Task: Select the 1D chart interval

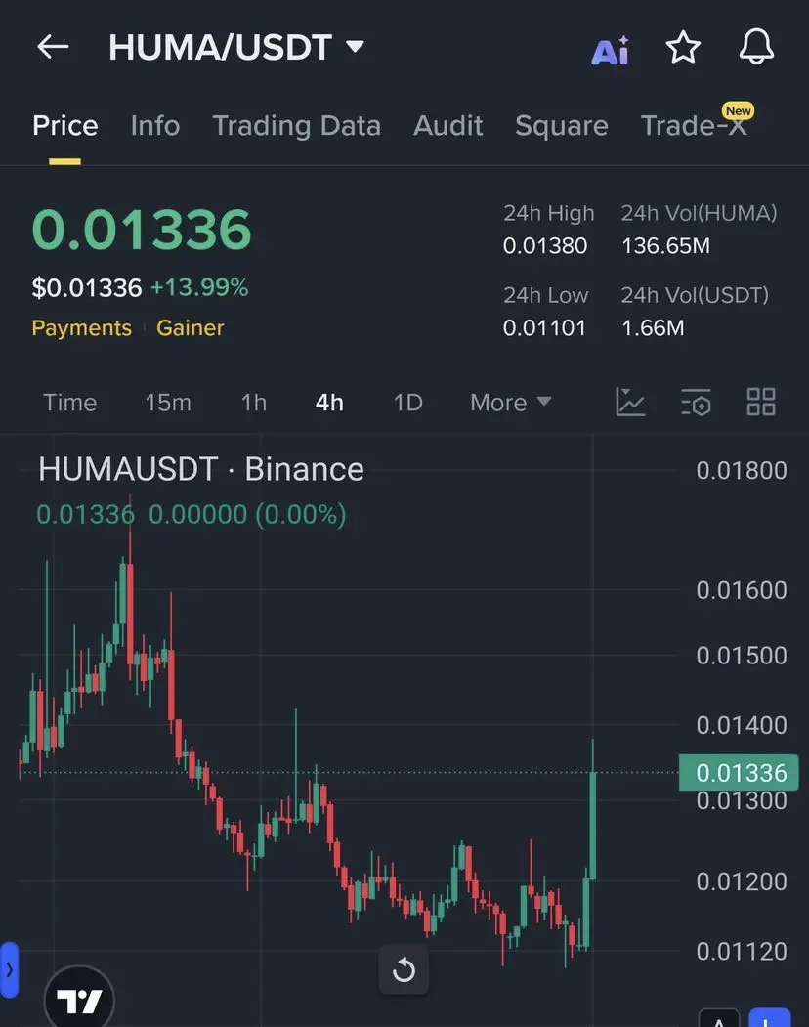Action: (x=408, y=403)
